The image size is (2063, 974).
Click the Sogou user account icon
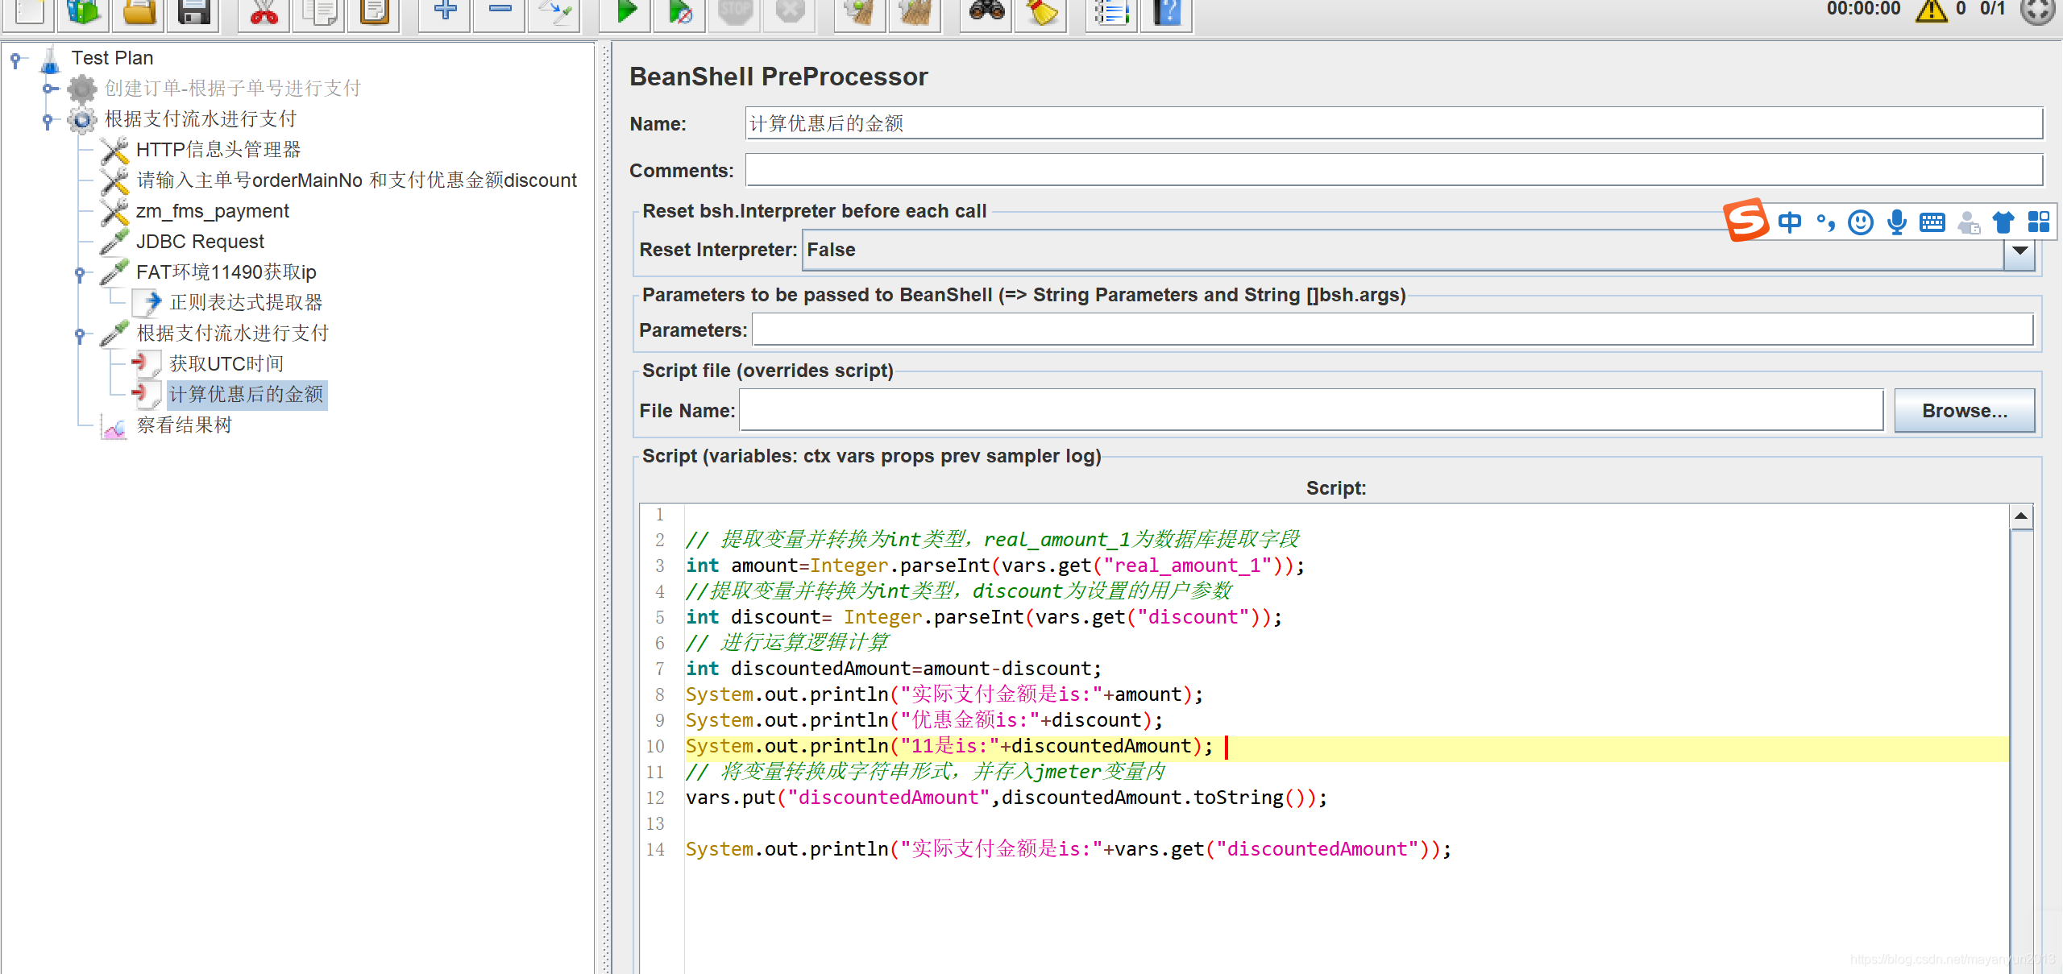point(1968,222)
